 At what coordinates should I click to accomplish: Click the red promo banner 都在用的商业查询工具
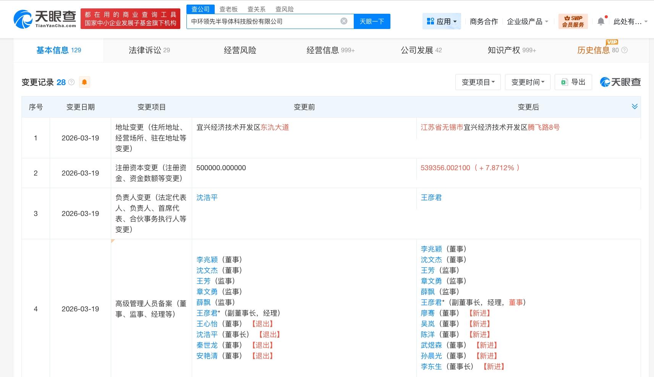(130, 19)
